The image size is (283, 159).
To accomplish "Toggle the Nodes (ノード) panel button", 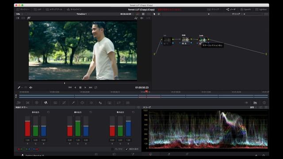I will coord(231,9).
